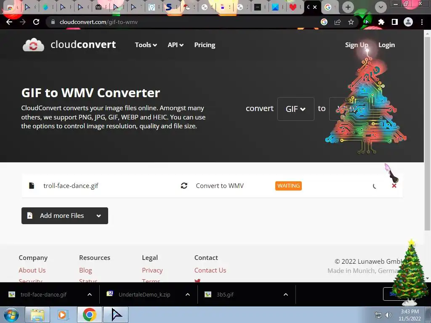Click cursor app taskbar icon
Screen dimensions: 431x323
pyautogui.click(x=116, y=315)
